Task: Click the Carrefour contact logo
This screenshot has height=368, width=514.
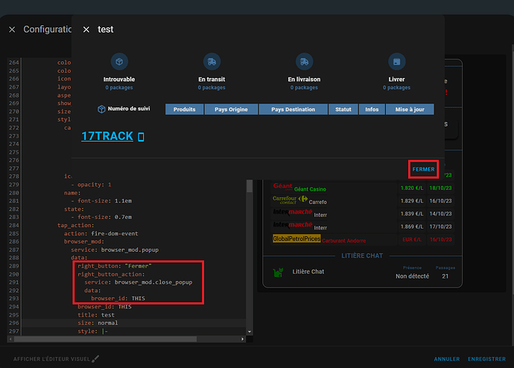Action: (x=290, y=200)
